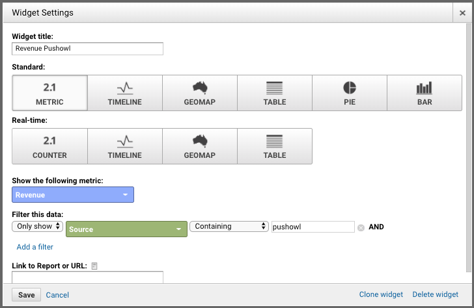Select the standard TABLE widget type
The width and height of the screenshot is (474, 308).
click(x=275, y=93)
